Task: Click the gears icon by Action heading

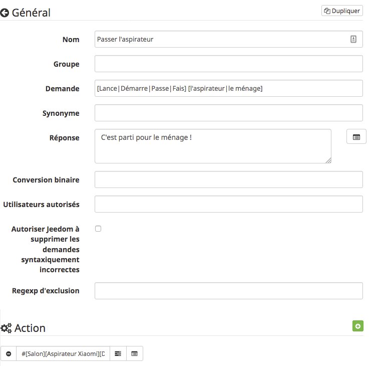Action: (x=6, y=328)
